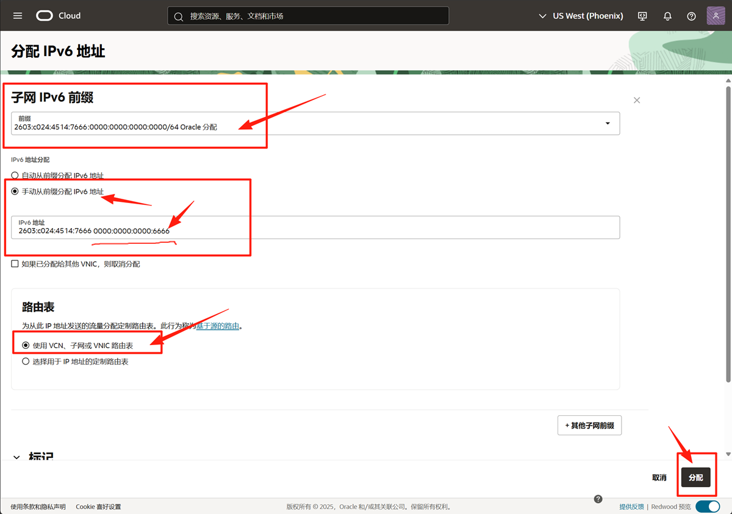
Task: Open the hamburger navigation menu
Action: (18, 16)
